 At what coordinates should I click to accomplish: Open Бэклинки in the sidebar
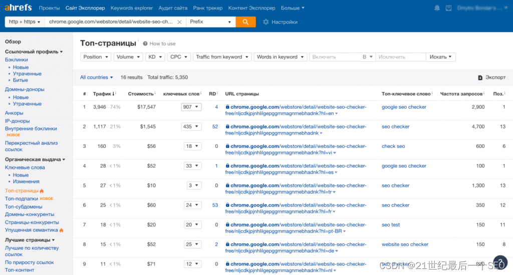click(17, 59)
